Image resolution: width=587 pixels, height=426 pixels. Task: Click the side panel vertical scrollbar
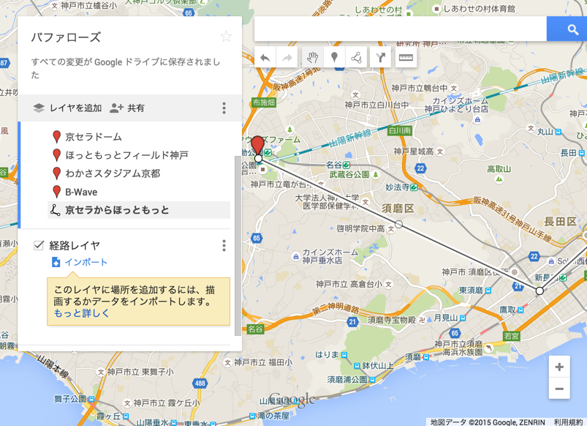click(x=238, y=246)
